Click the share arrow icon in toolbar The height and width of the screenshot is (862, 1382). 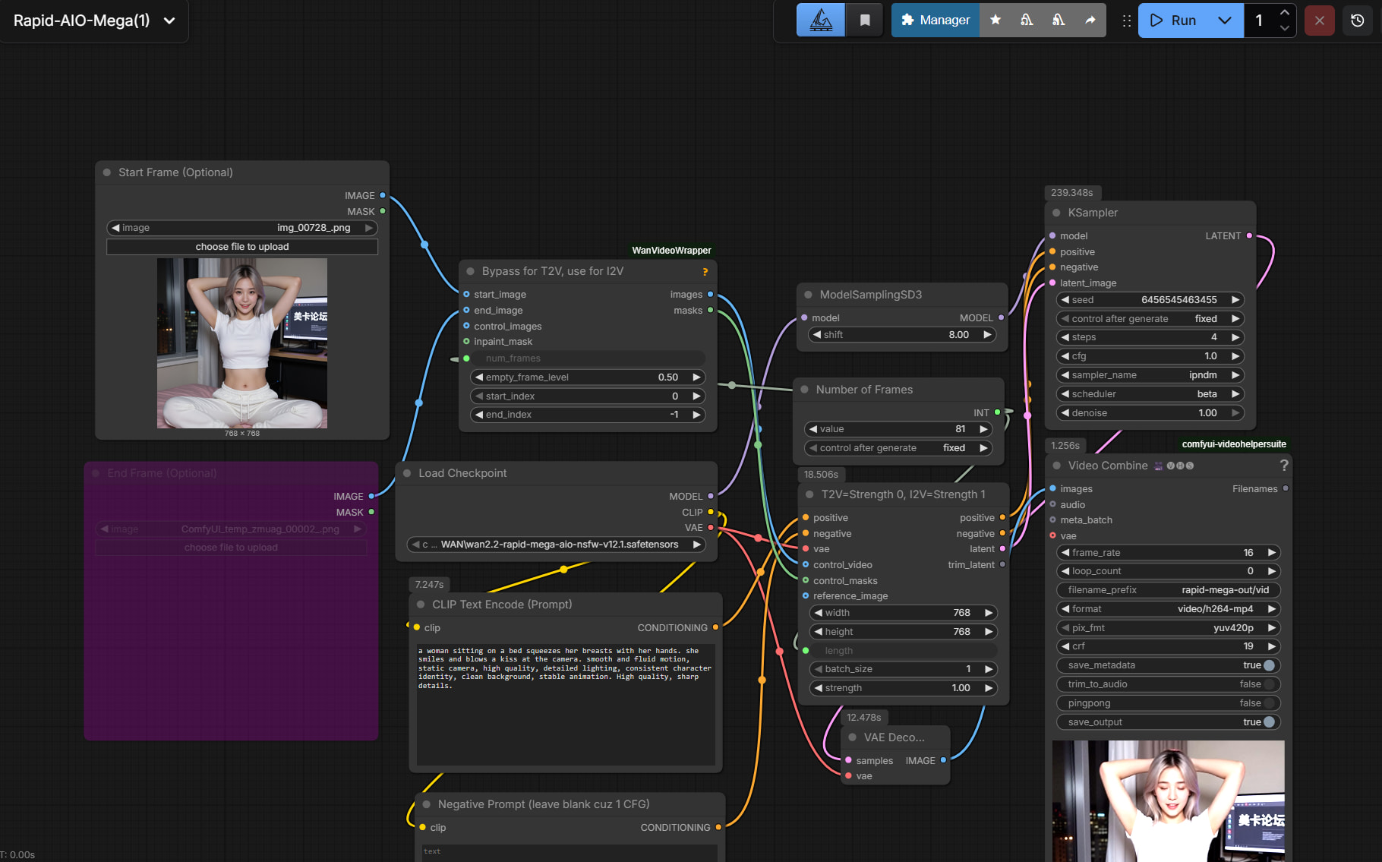(1090, 21)
